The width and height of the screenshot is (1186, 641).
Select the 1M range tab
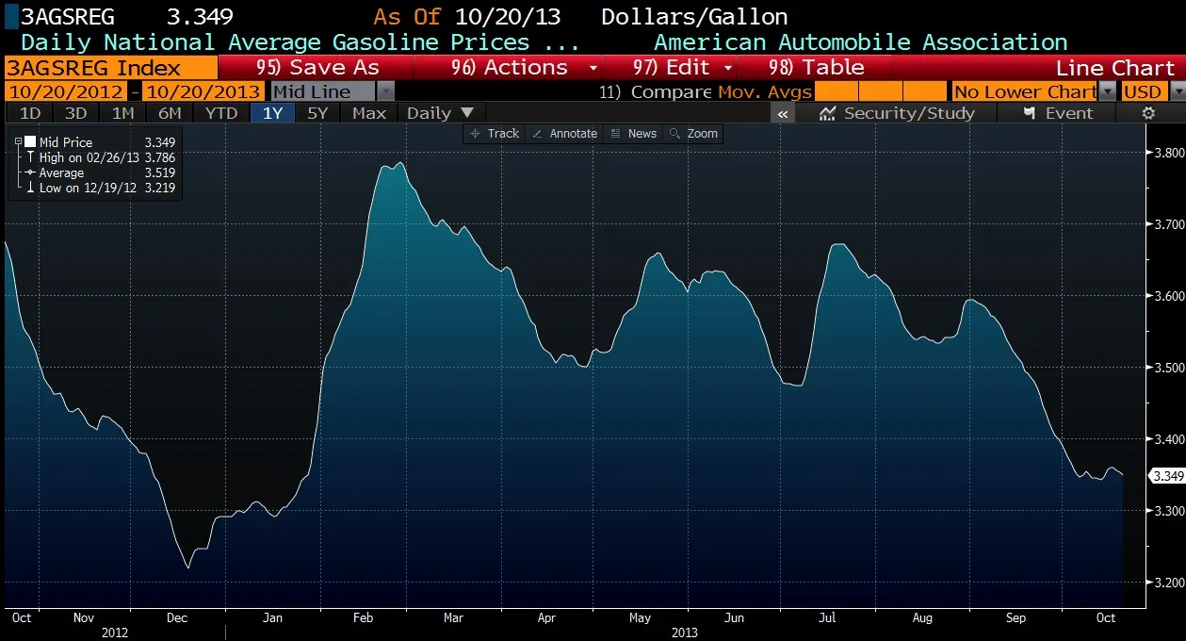[122, 113]
